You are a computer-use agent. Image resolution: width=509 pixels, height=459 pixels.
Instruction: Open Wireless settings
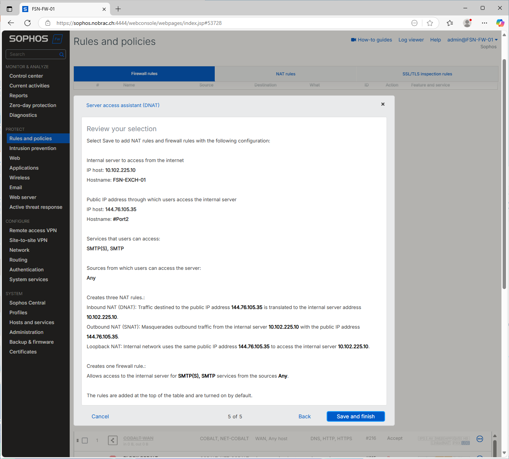tap(20, 177)
